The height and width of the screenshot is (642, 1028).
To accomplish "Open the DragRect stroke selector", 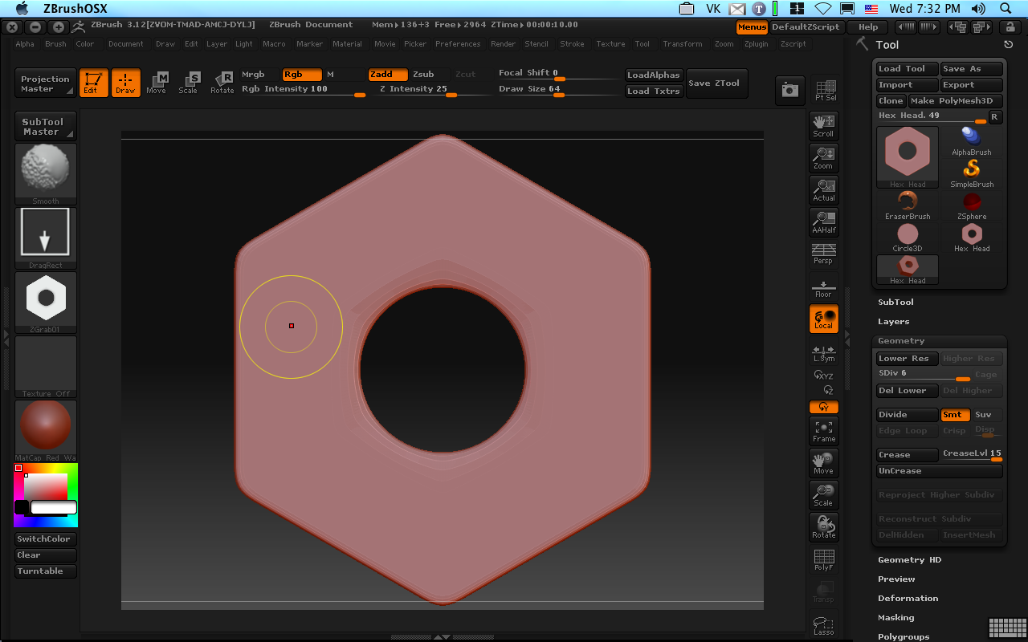I will pos(46,238).
